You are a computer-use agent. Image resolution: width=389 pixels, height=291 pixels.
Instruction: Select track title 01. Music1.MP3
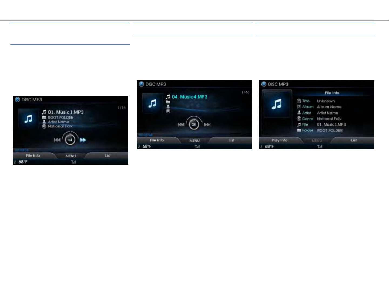click(x=66, y=112)
